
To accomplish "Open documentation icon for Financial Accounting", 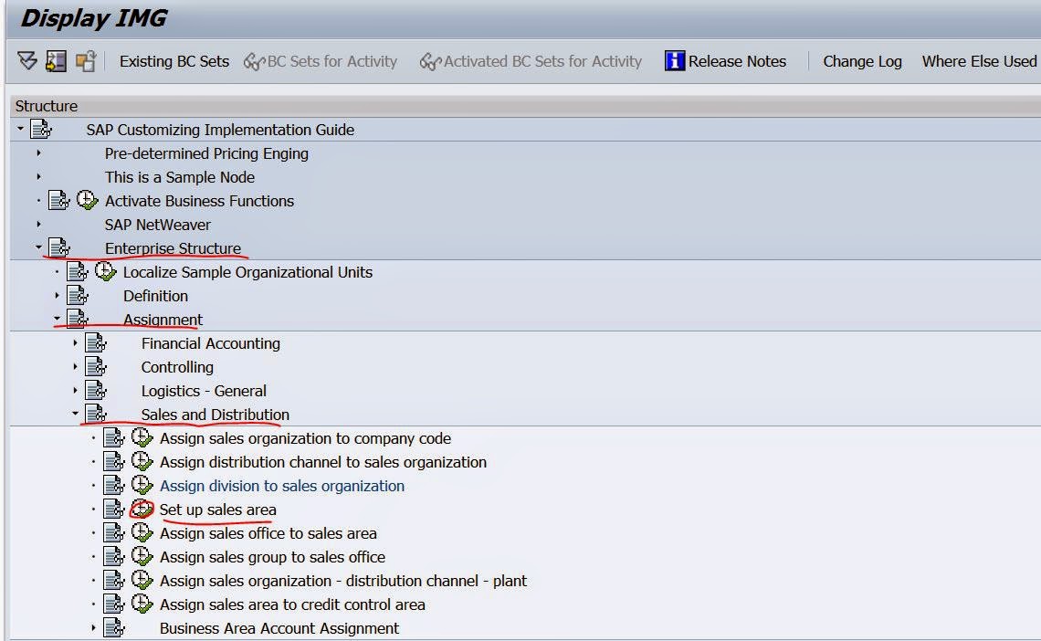I will point(96,342).
